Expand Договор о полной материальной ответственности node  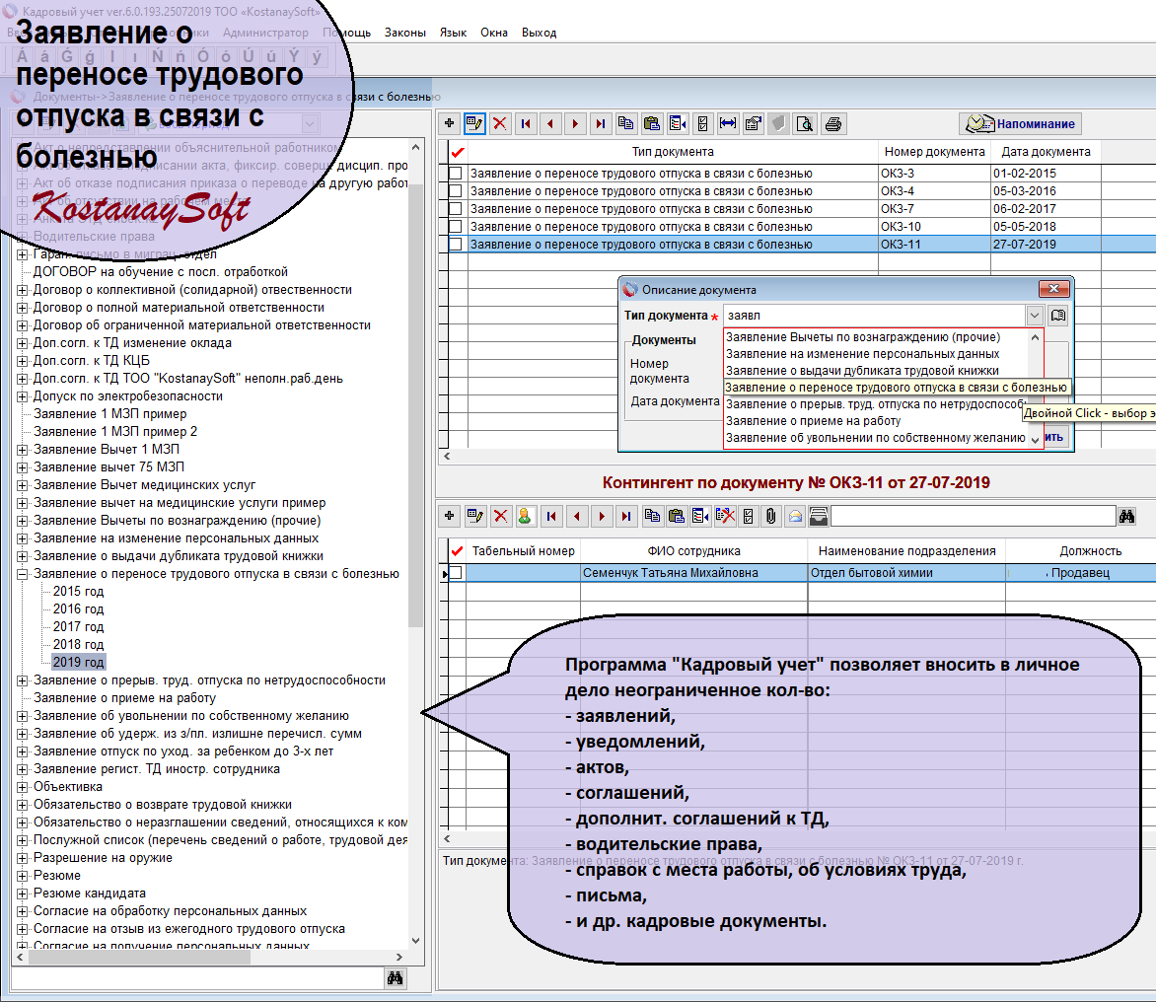[22, 308]
